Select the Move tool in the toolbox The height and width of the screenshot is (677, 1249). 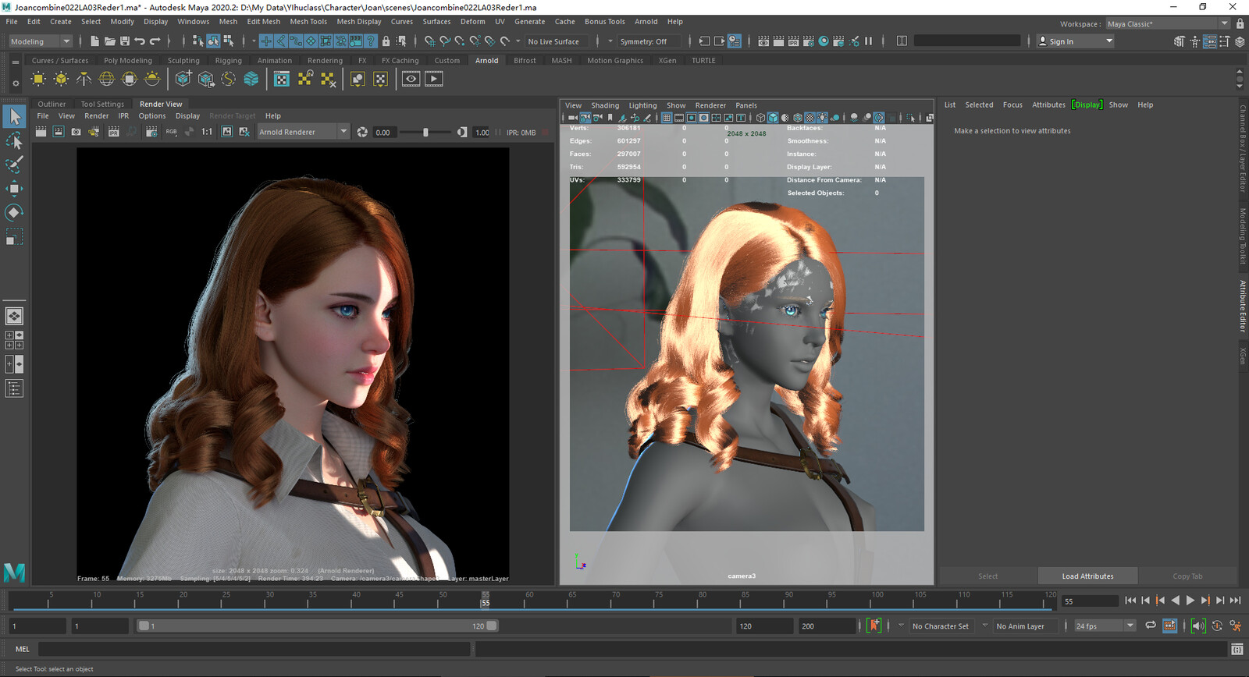click(x=14, y=189)
